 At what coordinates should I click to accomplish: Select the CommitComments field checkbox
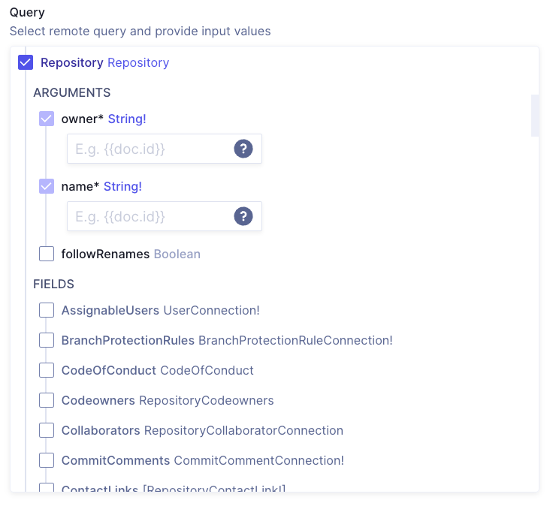(x=47, y=460)
